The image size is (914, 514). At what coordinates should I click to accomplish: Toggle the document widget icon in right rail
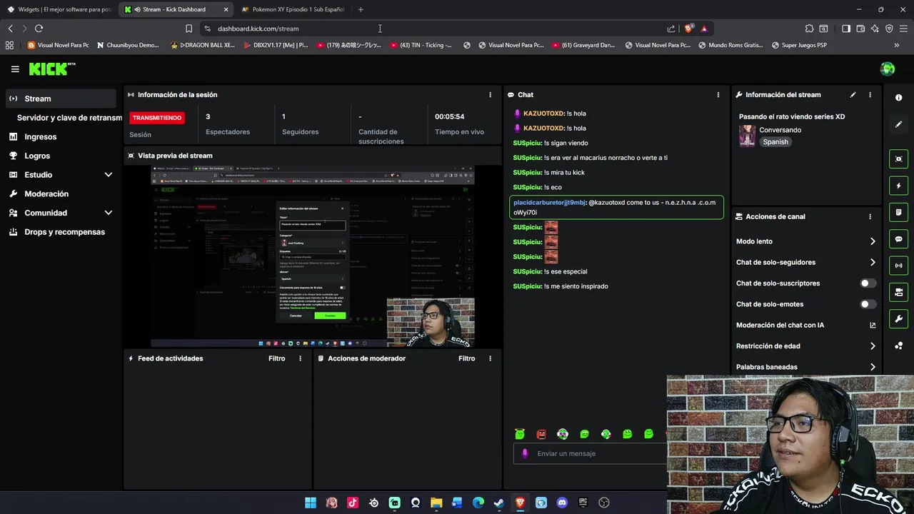point(898,213)
